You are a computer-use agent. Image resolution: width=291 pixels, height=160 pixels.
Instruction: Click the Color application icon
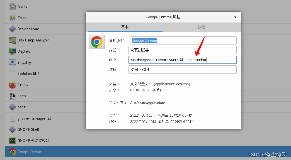[12, 18]
